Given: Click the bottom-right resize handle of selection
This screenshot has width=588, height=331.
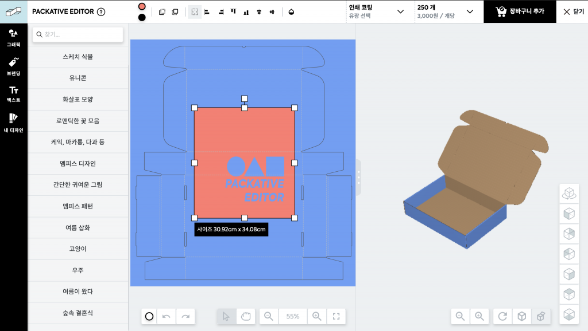Looking at the screenshot, I should (x=295, y=218).
